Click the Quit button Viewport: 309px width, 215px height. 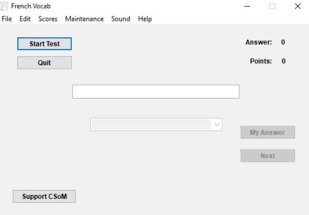[44, 63]
